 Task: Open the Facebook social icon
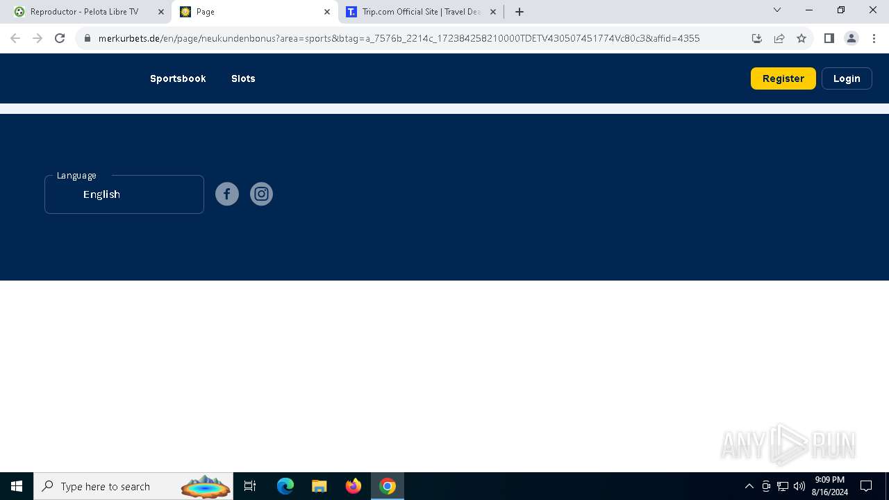click(x=227, y=194)
